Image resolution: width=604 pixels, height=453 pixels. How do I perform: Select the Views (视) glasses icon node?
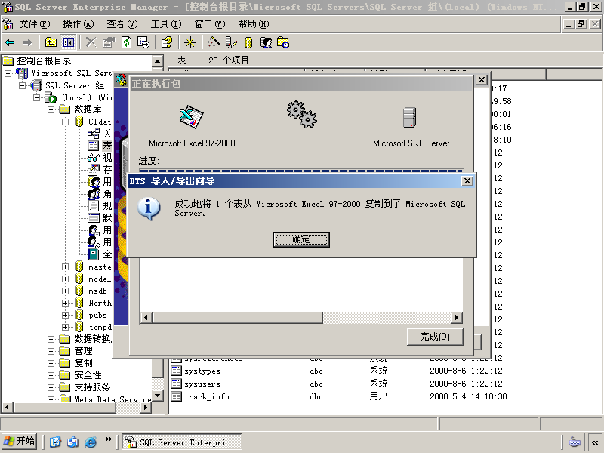94,158
